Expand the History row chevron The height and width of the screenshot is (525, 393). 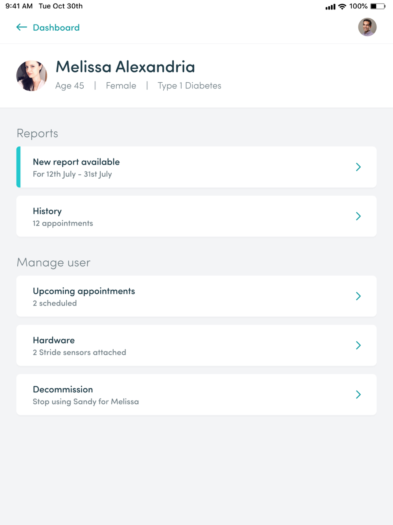point(358,216)
